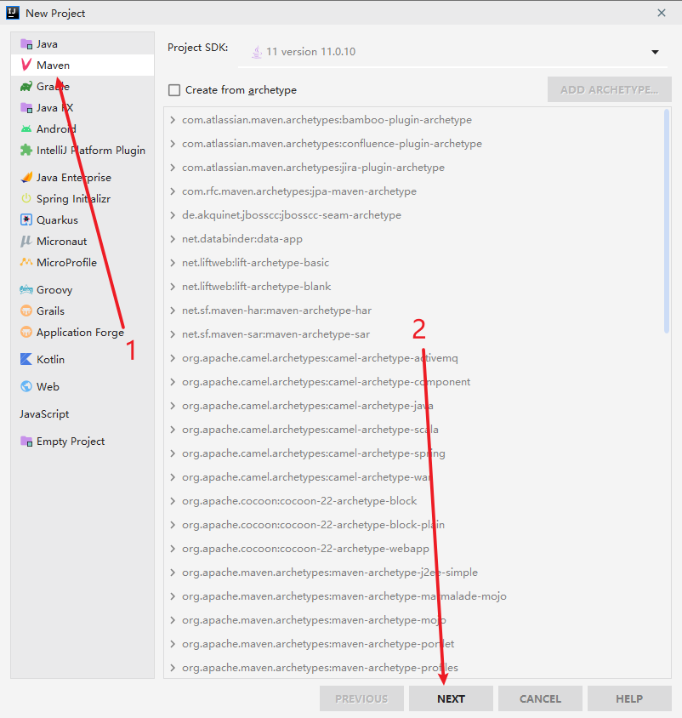
Task: Expand bamboo-plugin-archetype entry
Action: [173, 120]
